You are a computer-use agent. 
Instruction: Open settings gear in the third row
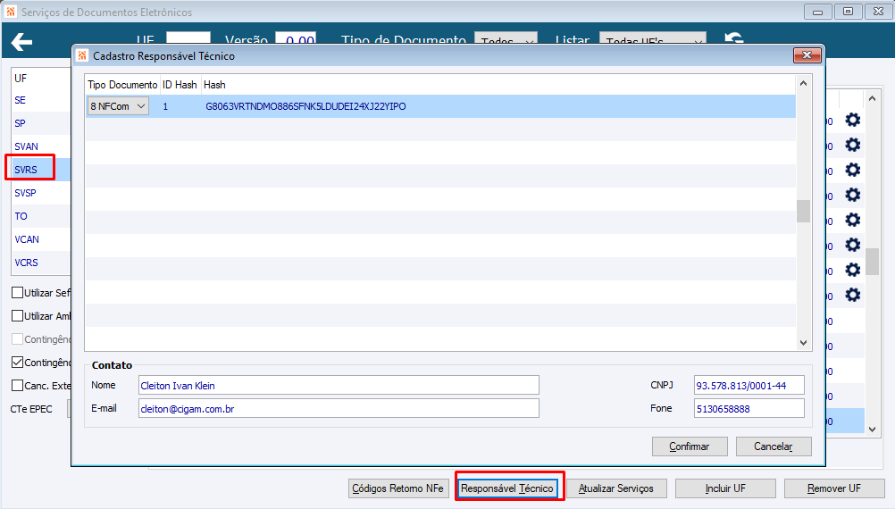853,170
